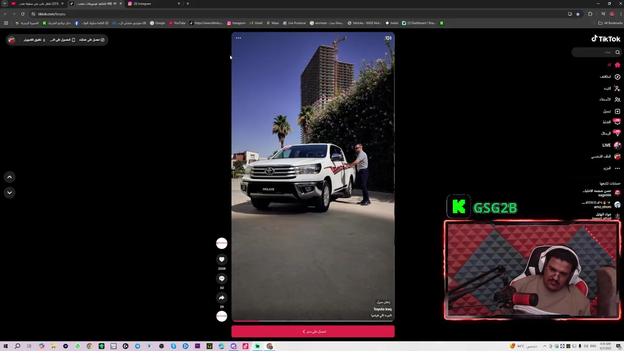Open Telegram from the taskbar
Viewport: 624px width, 351px height.
(137, 346)
